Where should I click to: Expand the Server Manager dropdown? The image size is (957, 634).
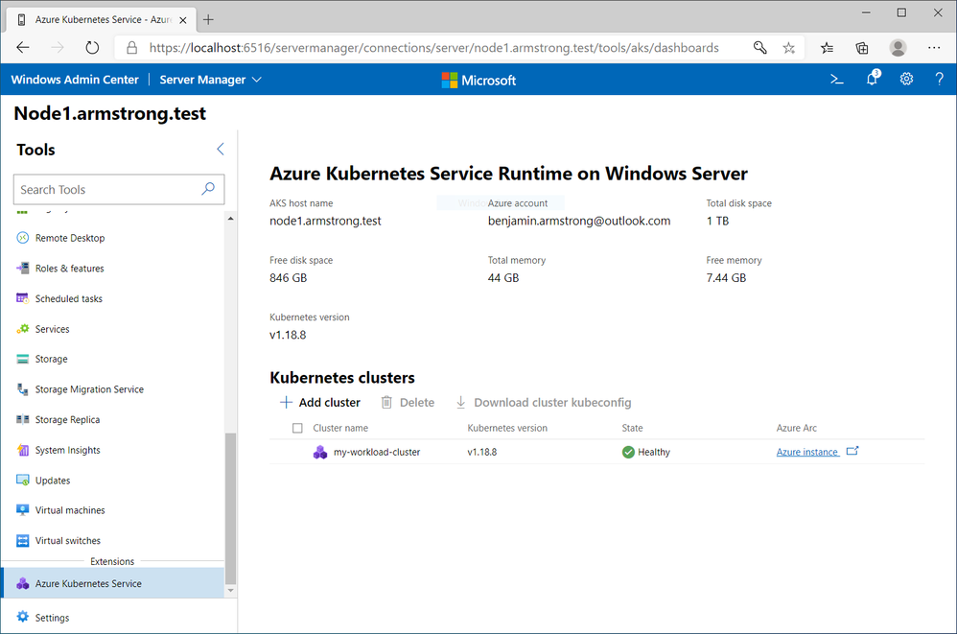click(210, 80)
